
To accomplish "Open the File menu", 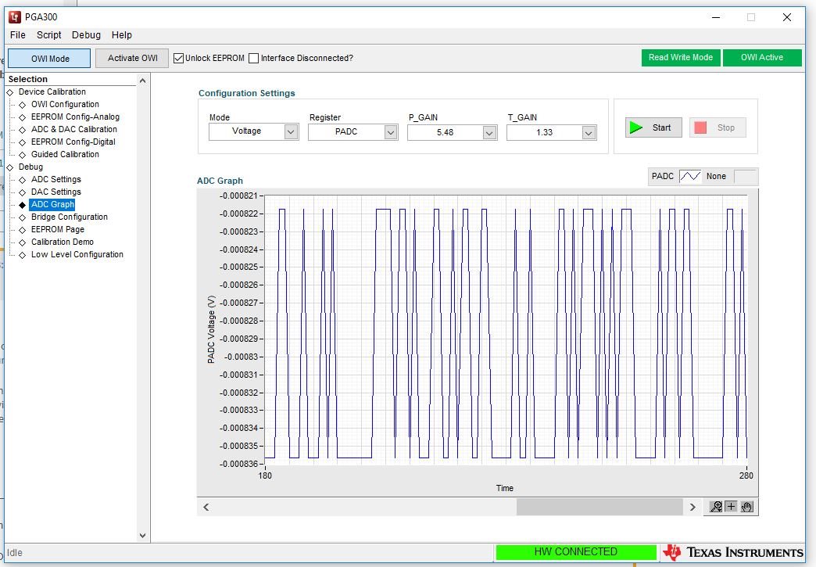I will 18,35.
